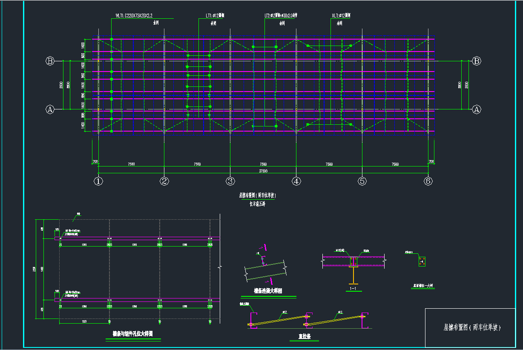The height and width of the screenshot is (350, 523).
Task: Click the 37500 overall dimension text
Action: click(263, 171)
